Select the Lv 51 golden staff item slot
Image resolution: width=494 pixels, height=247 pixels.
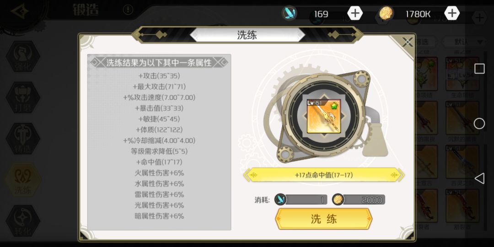pos(323,116)
